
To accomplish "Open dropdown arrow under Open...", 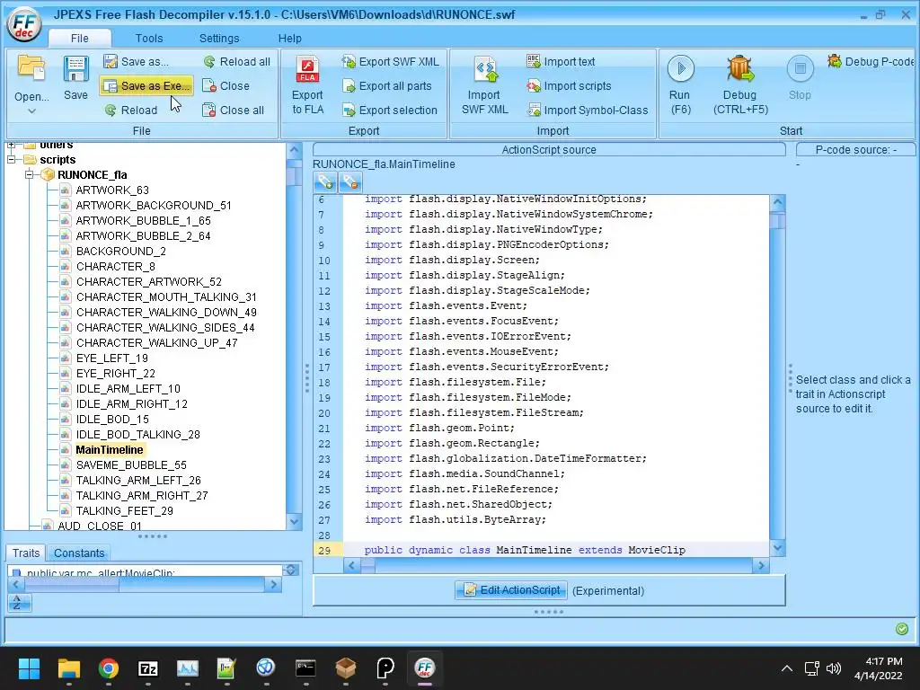I will (31, 111).
